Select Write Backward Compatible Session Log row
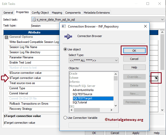 [x=34, y=42]
